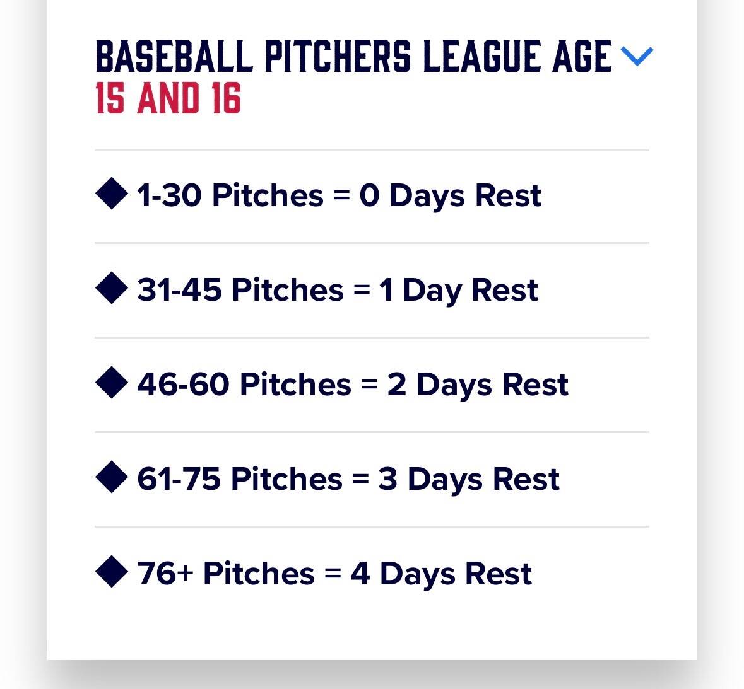Click the 0 Days Rest text
The image size is (744, 689).
[450, 195]
